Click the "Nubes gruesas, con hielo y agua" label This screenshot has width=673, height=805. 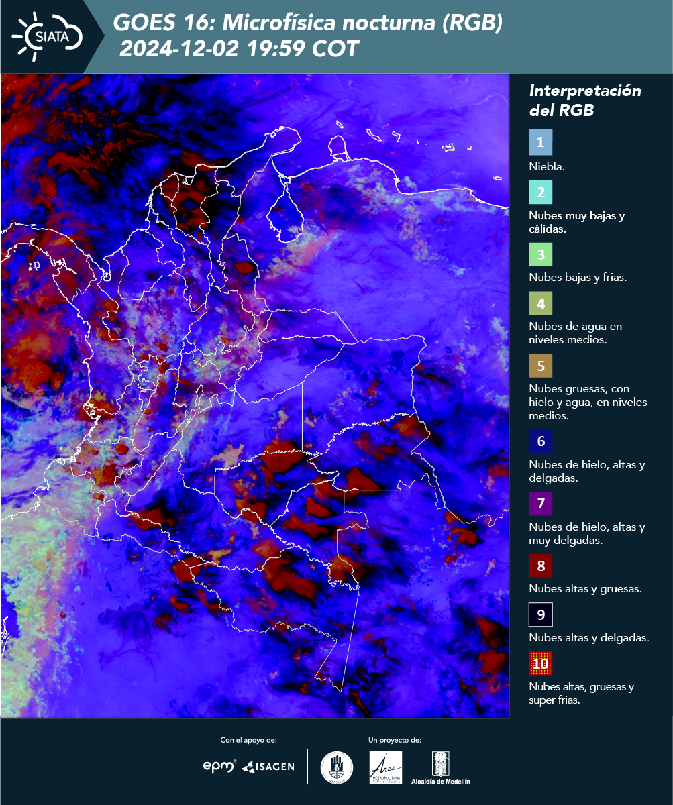click(588, 402)
